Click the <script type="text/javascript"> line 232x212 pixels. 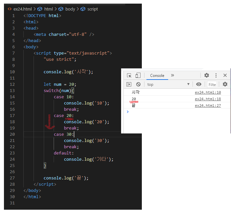[73, 53]
